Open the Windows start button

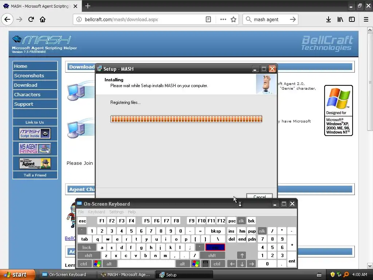click(17, 275)
